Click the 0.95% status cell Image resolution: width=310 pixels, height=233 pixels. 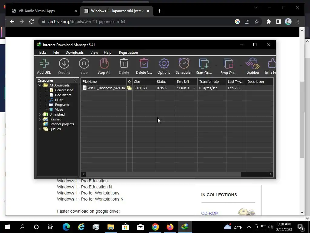click(165, 88)
